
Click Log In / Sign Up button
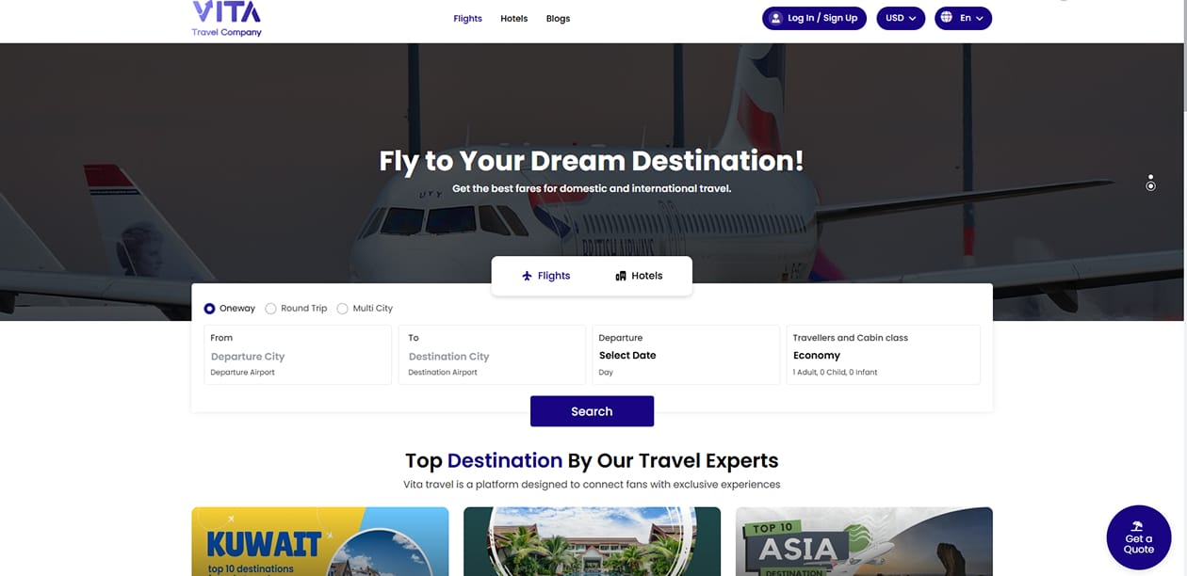tap(814, 18)
